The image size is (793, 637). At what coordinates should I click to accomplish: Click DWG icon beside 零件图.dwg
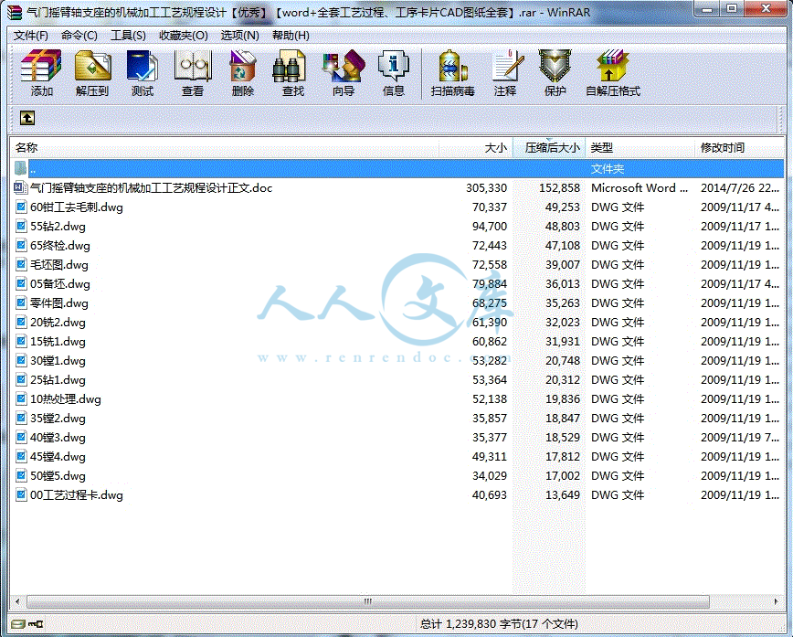coord(21,303)
